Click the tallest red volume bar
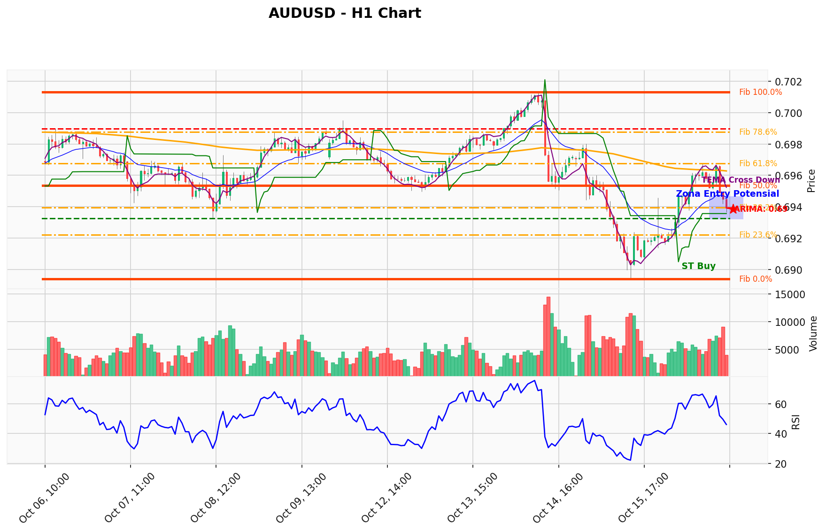 tap(548, 336)
